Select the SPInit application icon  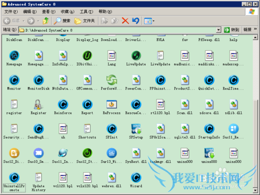(x=112, y=129)
